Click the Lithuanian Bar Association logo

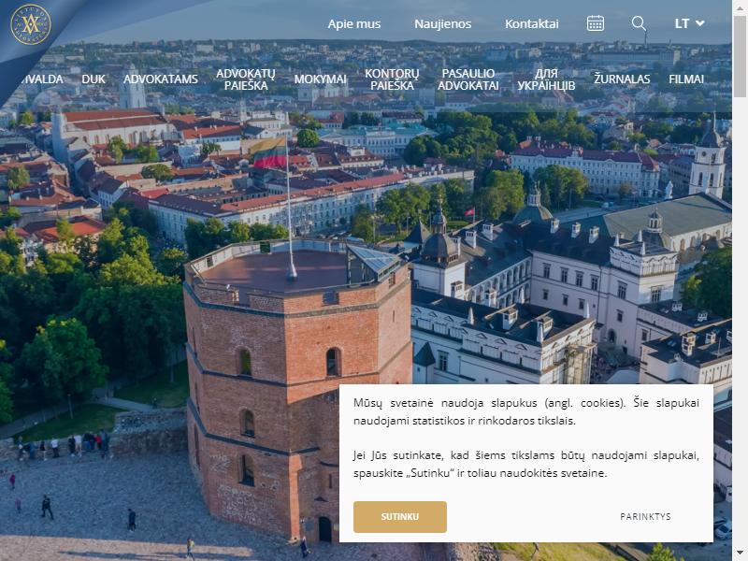click(31, 24)
